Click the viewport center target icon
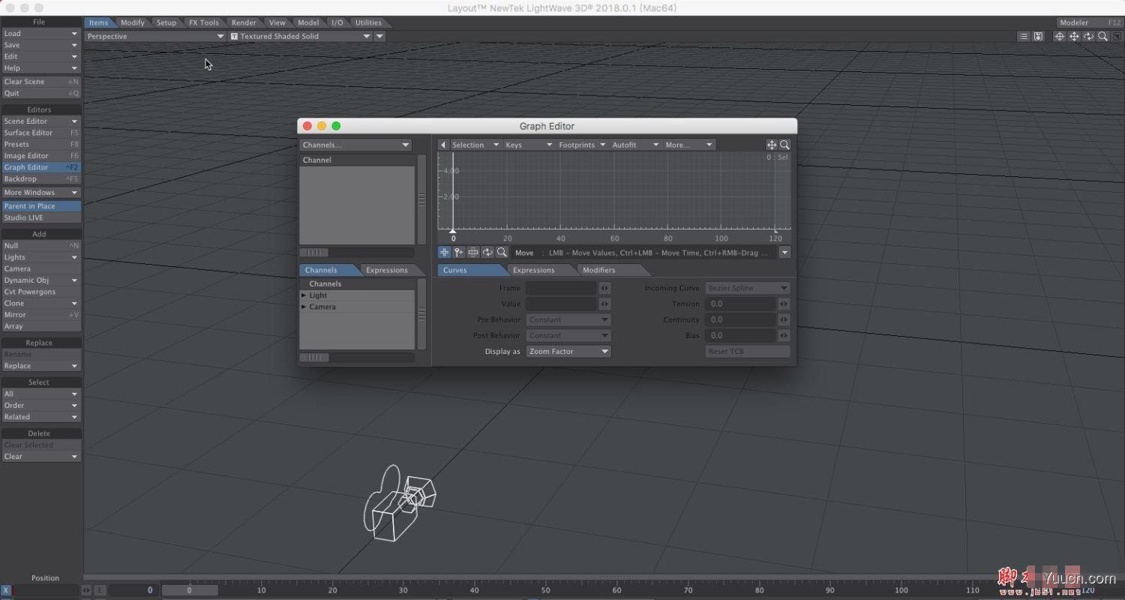The width and height of the screenshot is (1125, 600). click(1060, 36)
